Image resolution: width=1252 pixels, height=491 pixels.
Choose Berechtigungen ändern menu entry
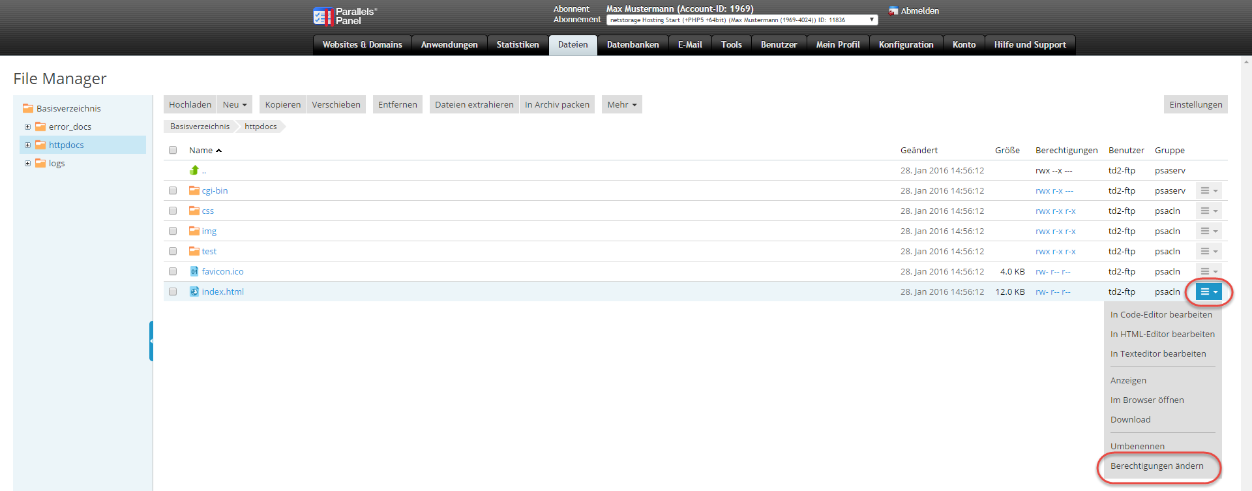coord(1157,466)
